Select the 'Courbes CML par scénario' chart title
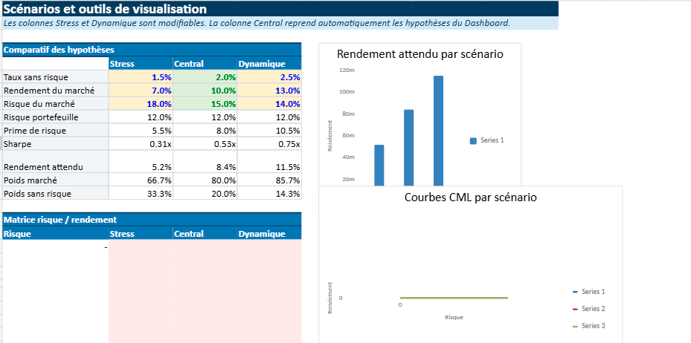This screenshot has height=343, width=691. (470, 197)
